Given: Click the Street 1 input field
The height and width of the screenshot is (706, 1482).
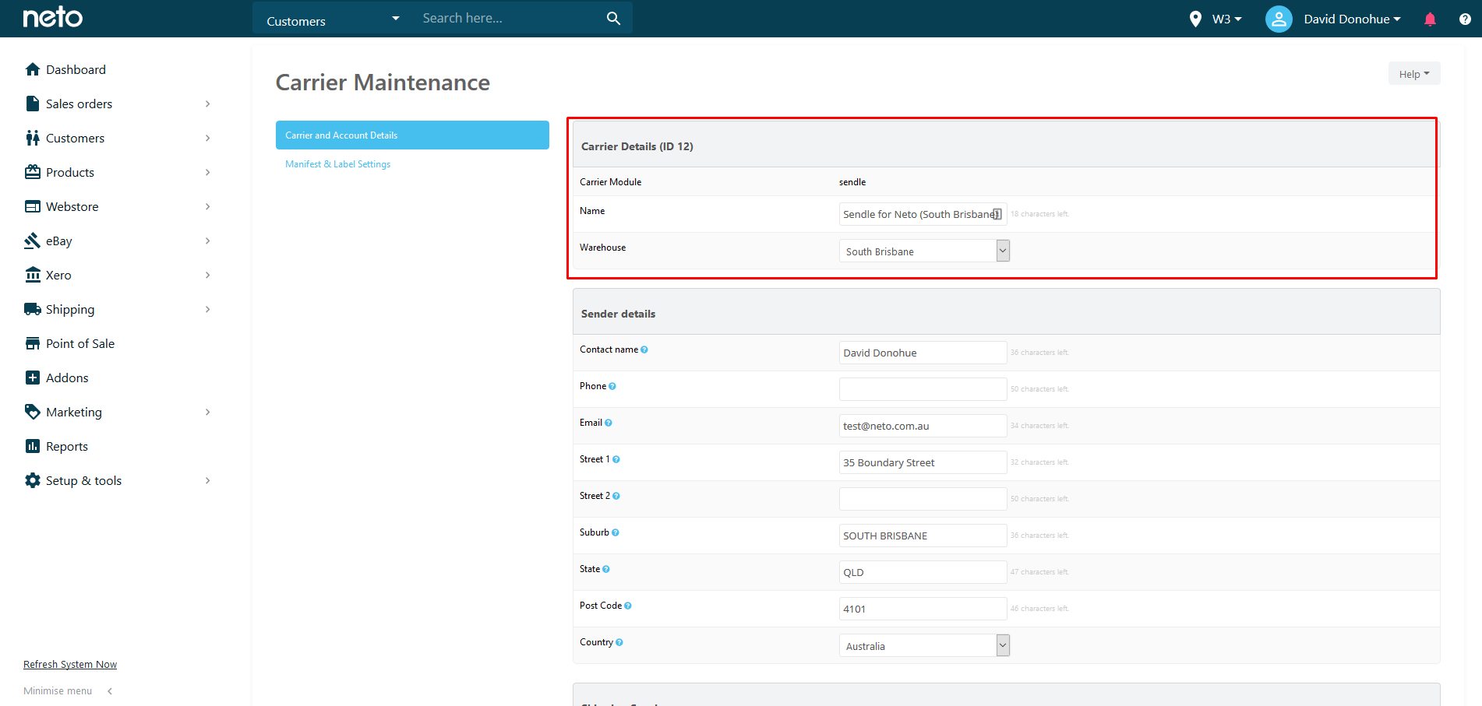Looking at the screenshot, I should coord(923,462).
